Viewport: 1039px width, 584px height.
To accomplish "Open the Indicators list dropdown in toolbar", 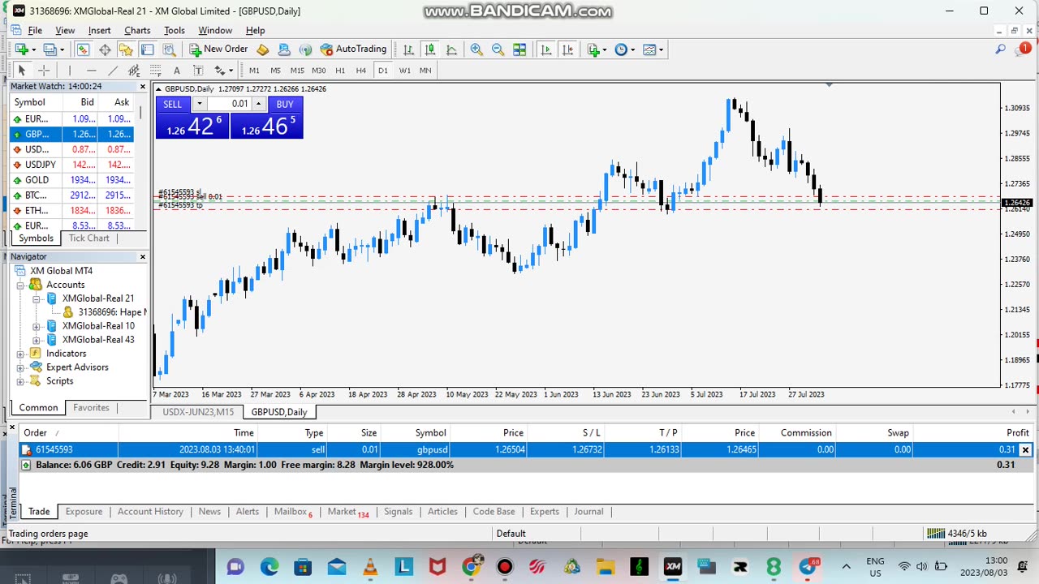I will (597, 49).
